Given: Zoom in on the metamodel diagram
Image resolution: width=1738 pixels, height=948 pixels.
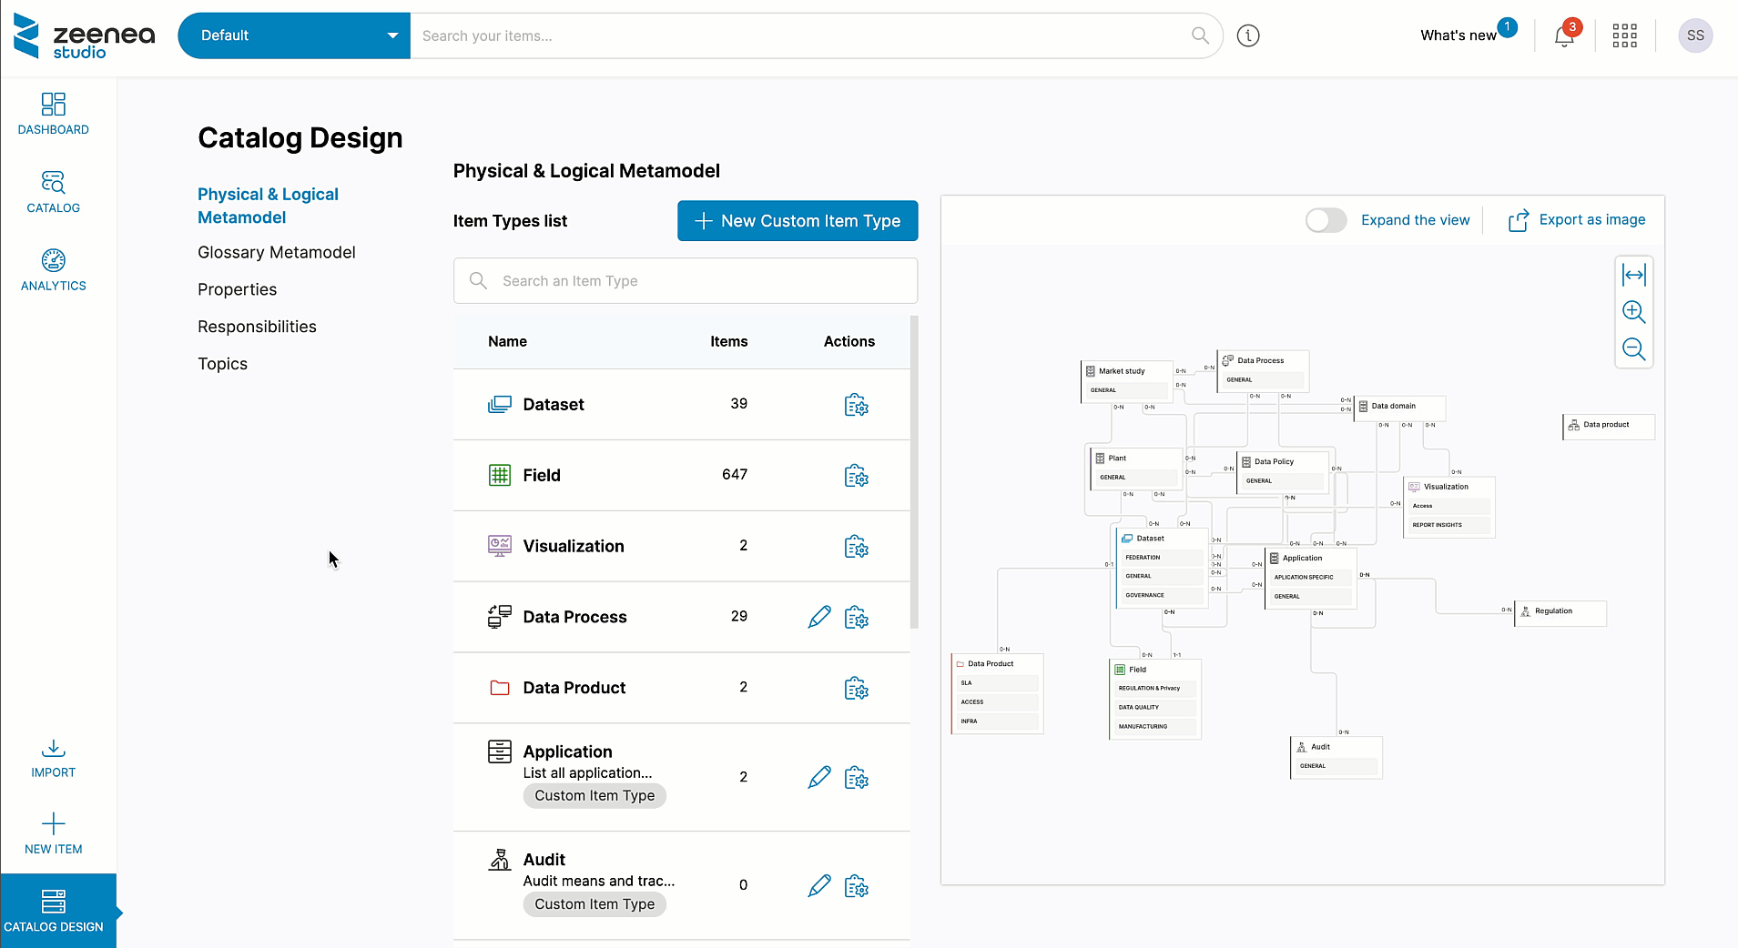Looking at the screenshot, I should coord(1634,311).
